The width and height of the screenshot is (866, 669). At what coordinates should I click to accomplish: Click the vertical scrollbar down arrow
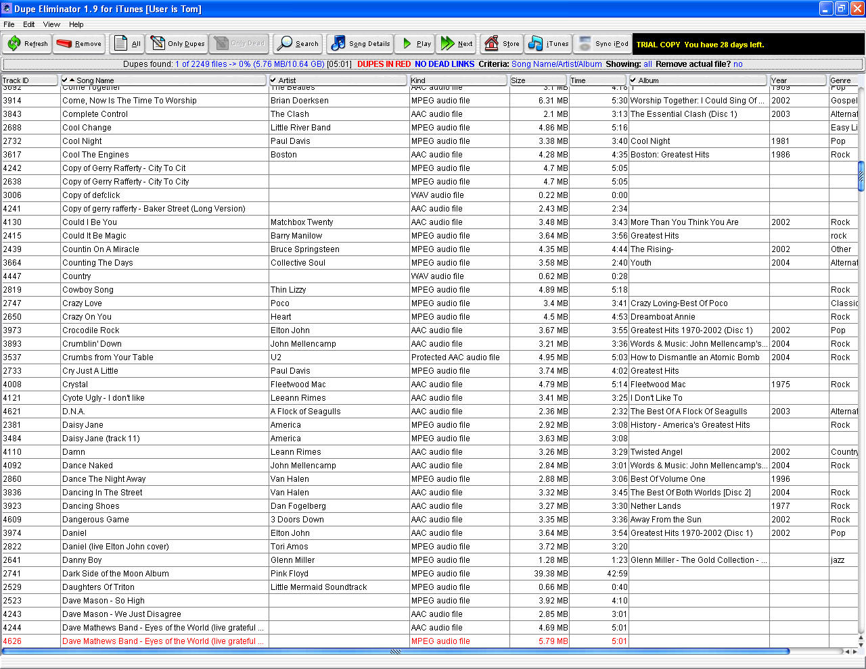coord(861,643)
